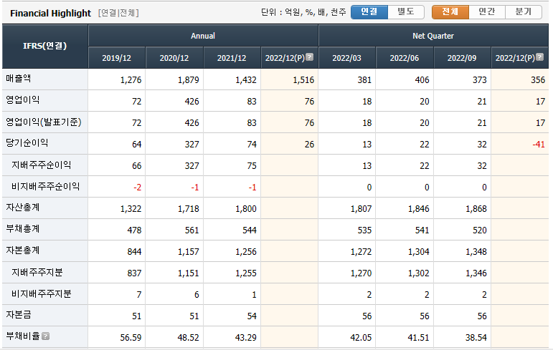553x350 pixels.
Task: Select the 연간 tab
Action: click(x=487, y=12)
